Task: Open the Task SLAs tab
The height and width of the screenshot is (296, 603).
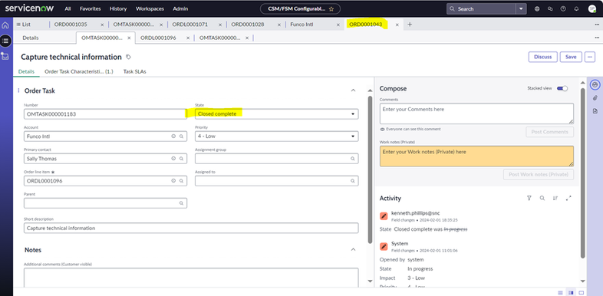Action: pos(134,71)
